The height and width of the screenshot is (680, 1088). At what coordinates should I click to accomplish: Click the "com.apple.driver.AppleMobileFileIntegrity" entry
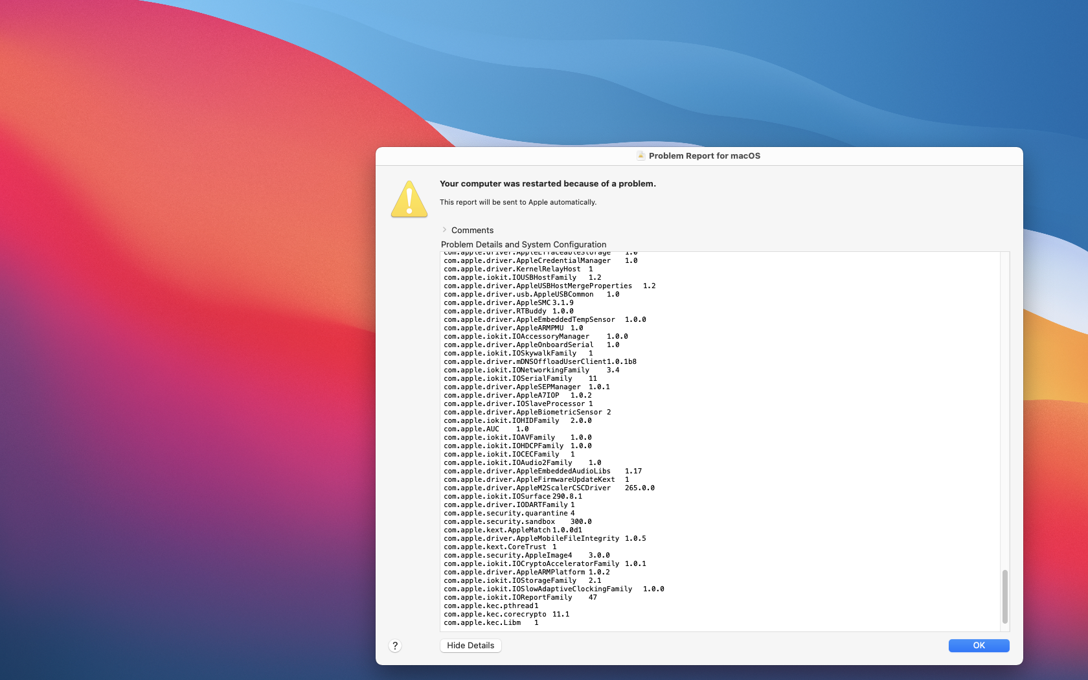545,539
